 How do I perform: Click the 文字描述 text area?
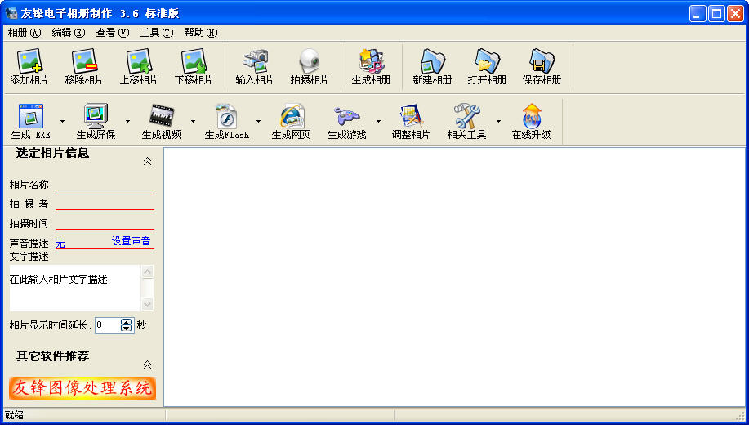coord(75,288)
